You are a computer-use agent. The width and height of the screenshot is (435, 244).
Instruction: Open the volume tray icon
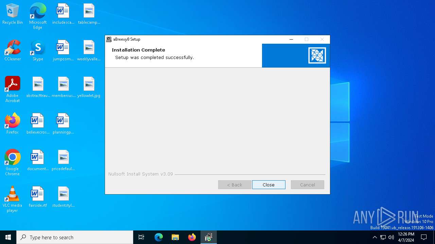[x=391, y=237]
